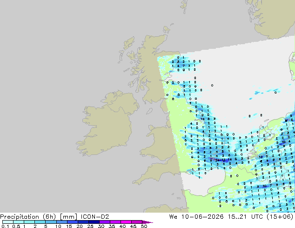Click the 'ICON-D2' model name
295x228 pixels.
[95, 217]
